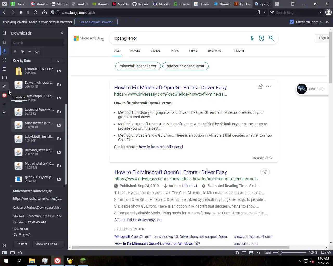This screenshot has width=333, height=266.
Task: Reload the current page
Action: tap(36, 12)
